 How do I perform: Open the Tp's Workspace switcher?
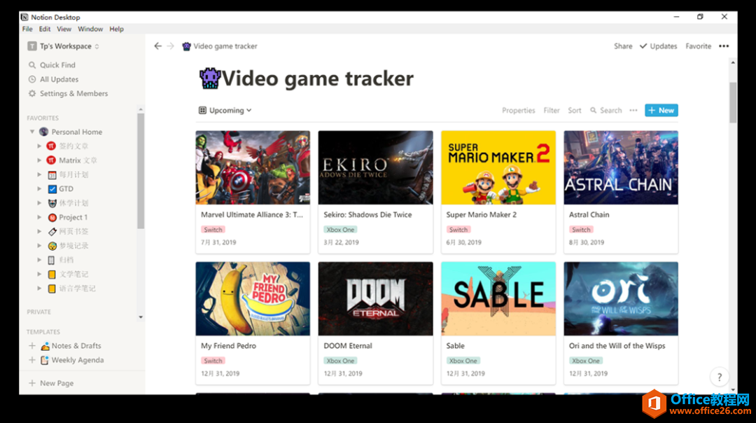[63, 46]
